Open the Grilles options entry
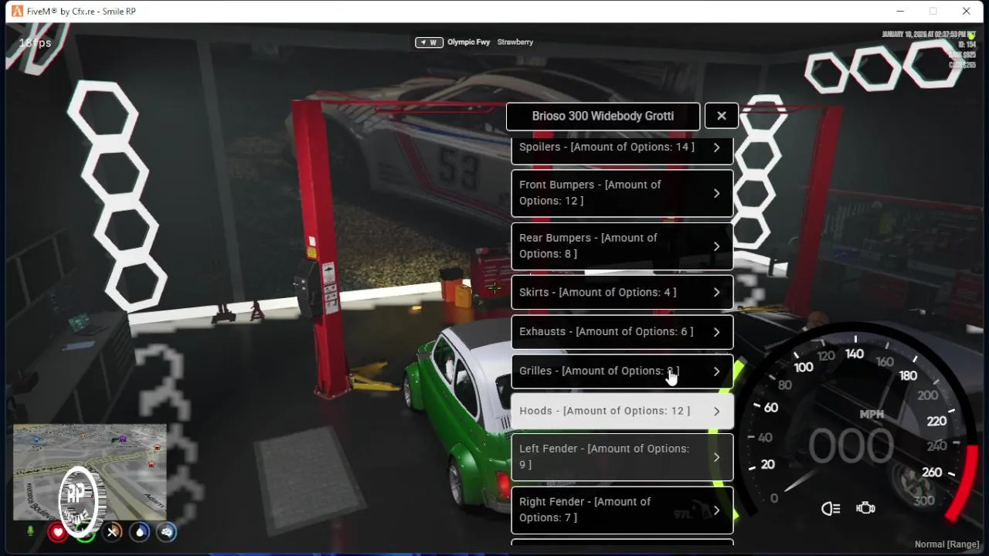The height and width of the screenshot is (556, 989). [622, 371]
